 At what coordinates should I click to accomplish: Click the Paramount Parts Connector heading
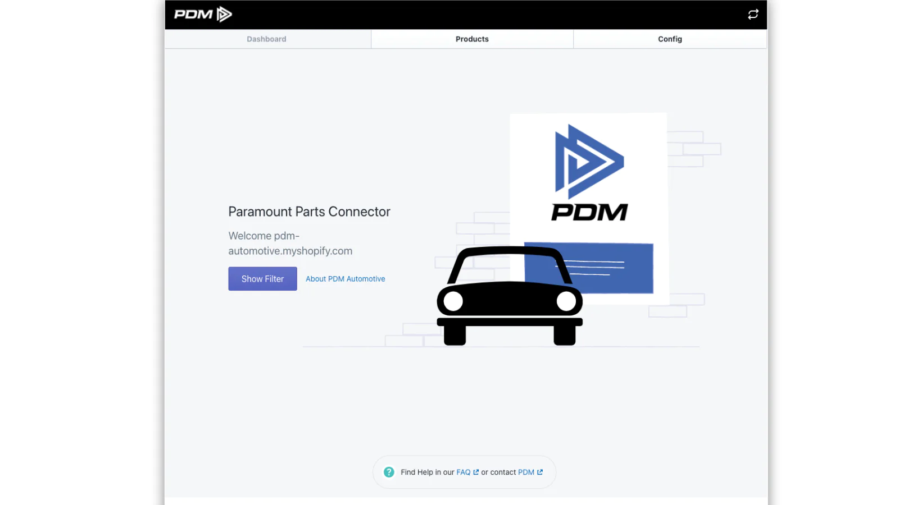point(309,212)
